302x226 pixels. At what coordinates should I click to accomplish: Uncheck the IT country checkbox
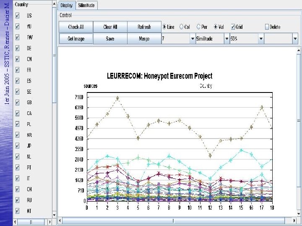coord(17,178)
